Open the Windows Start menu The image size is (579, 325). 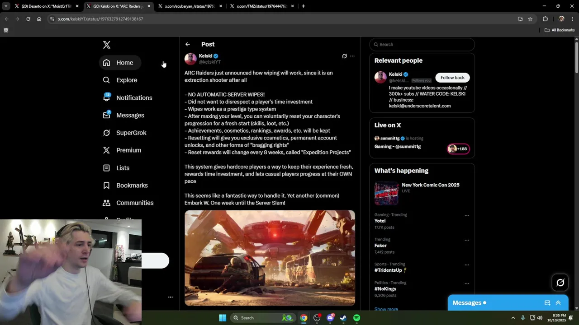[223, 318]
